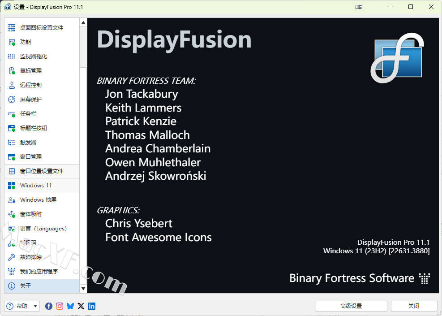442x316 pixels.
Task: Open the 触发器 settings page
Action: coord(28,143)
